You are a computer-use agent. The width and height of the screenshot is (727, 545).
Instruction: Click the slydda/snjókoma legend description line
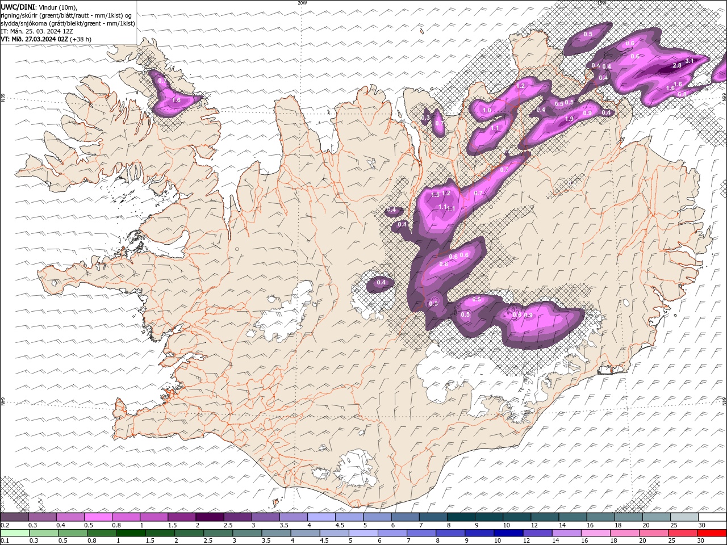point(68,23)
